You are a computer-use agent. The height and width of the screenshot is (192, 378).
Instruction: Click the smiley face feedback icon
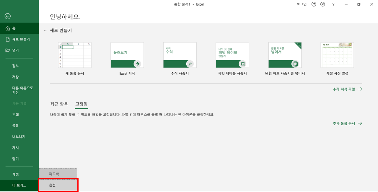pos(314,4)
